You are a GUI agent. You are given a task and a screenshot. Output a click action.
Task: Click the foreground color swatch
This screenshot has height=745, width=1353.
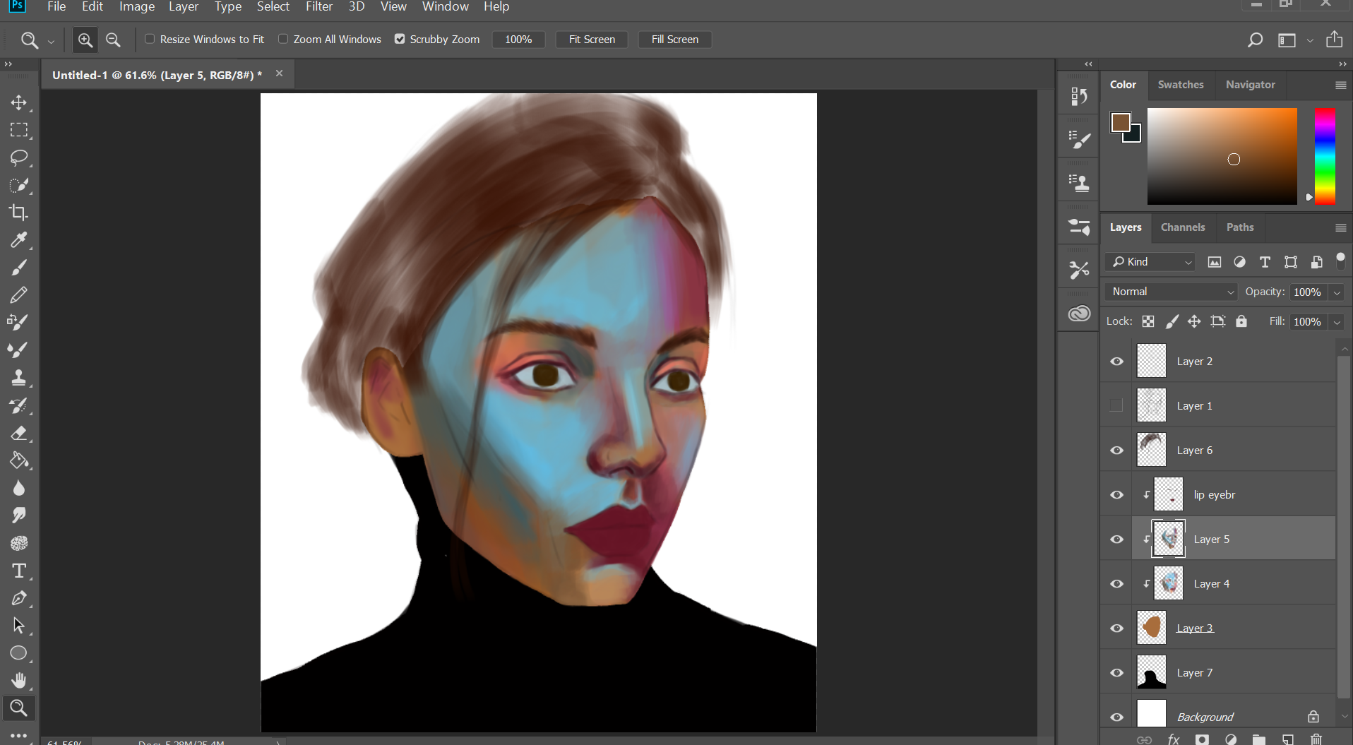1120,122
